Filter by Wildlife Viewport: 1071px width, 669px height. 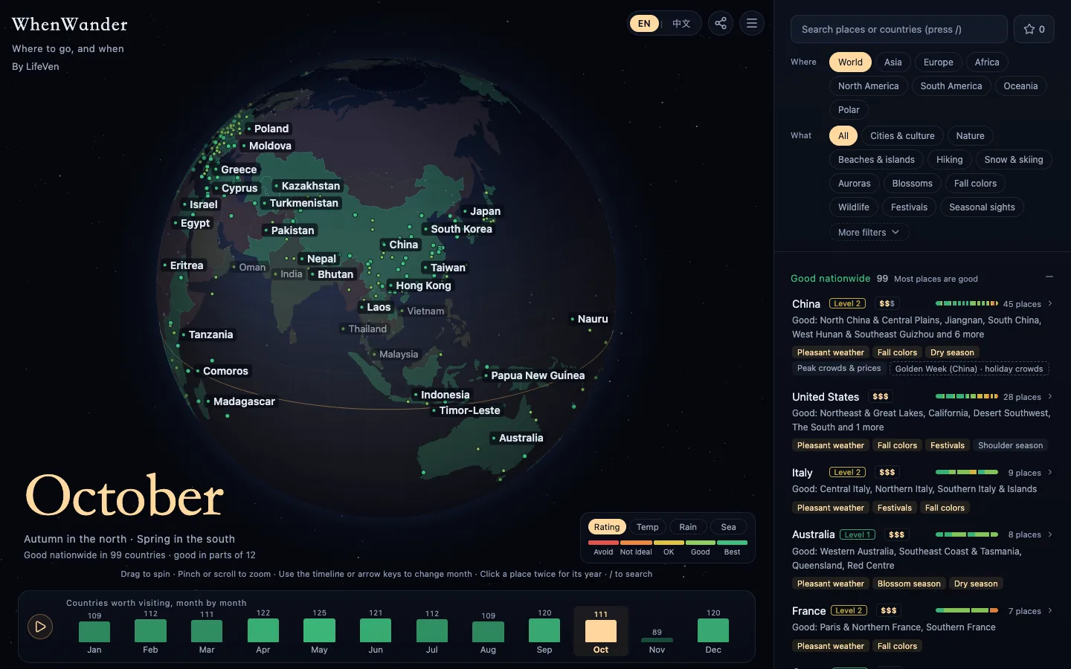853,207
